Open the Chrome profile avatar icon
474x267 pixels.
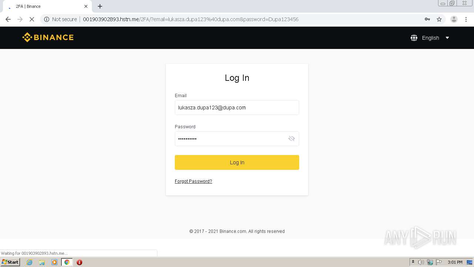(454, 19)
